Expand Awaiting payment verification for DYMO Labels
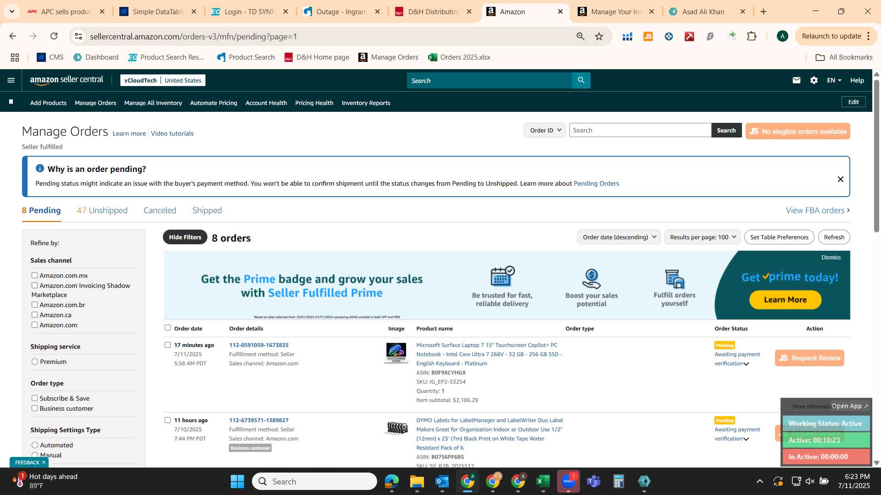881x495 pixels. click(746, 439)
